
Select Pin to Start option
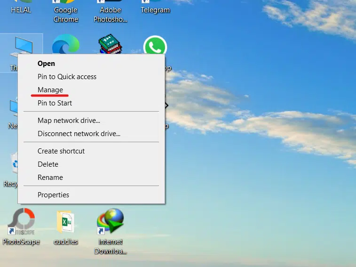(x=55, y=103)
